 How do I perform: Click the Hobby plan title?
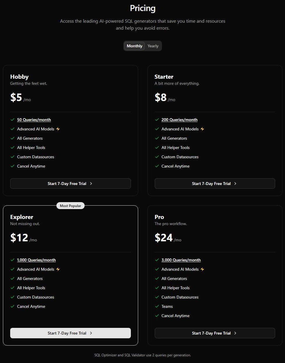pyautogui.click(x=19, y=77)
